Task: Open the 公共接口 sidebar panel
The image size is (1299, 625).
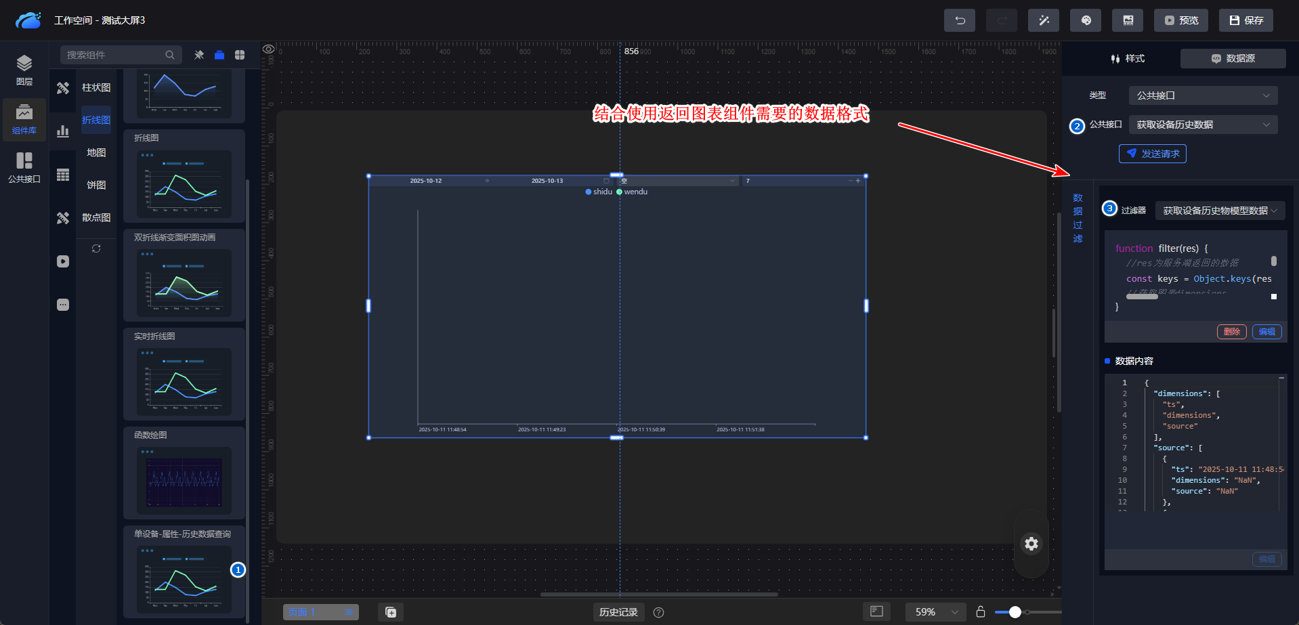Action: pos(24,167)
